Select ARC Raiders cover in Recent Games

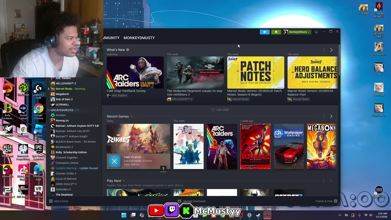(x=222, y=146)
